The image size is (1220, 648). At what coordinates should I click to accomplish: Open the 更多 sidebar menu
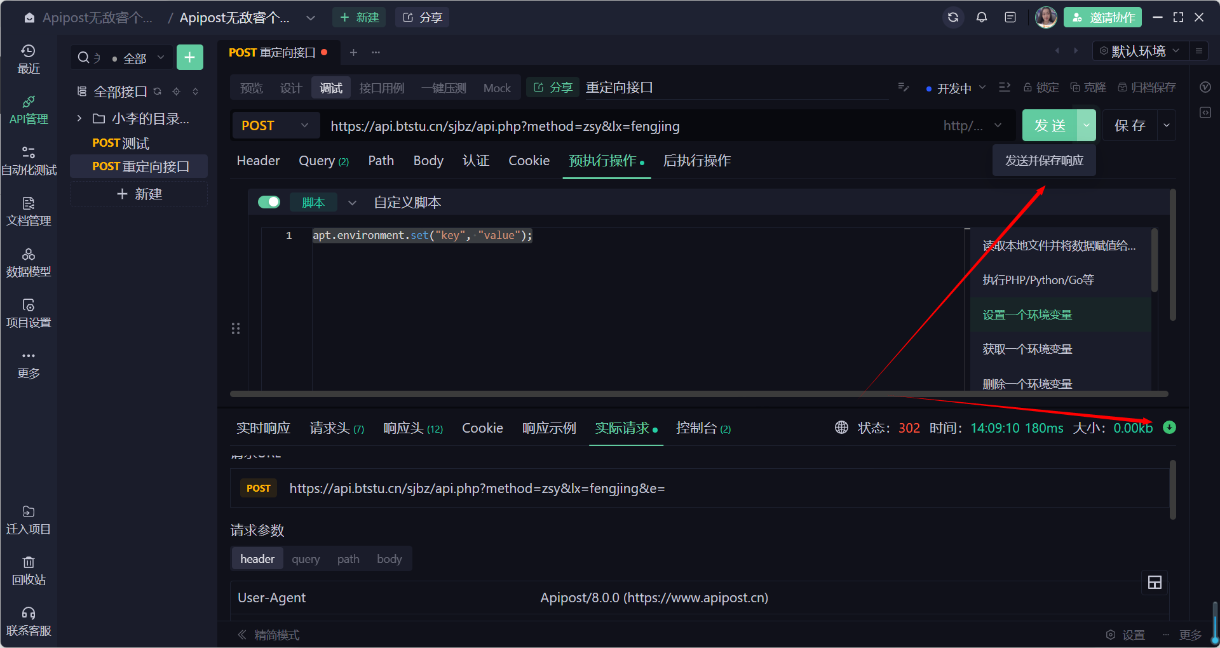[29, 364]
